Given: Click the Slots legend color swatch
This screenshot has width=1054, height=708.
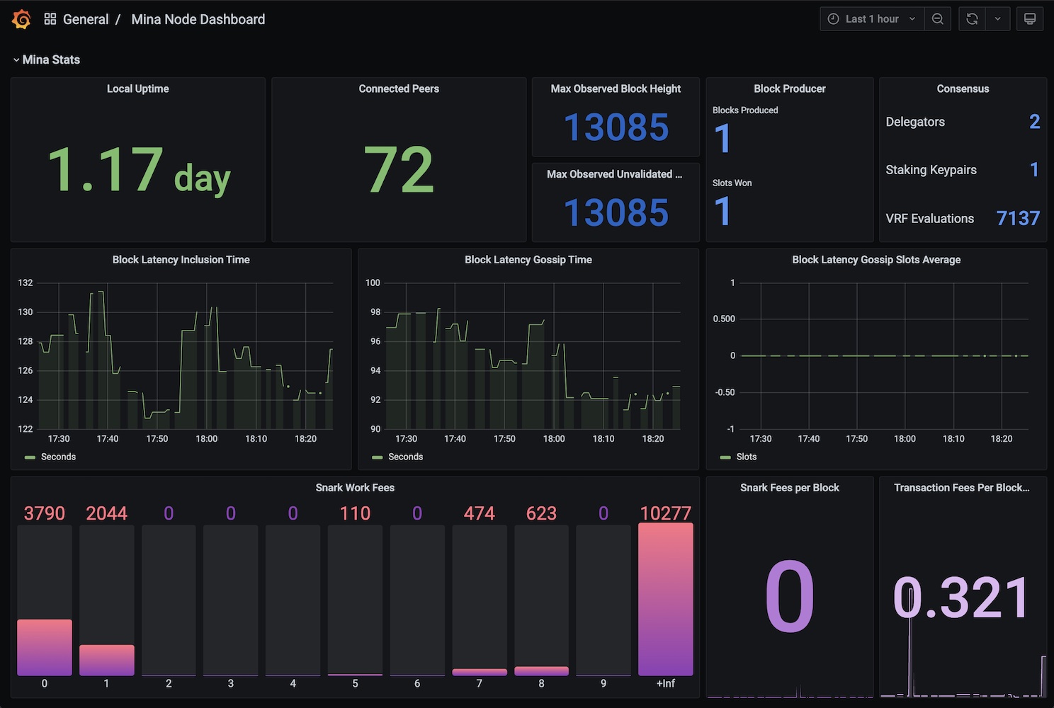Looking at the screenshot, I should tap(725, 457).
